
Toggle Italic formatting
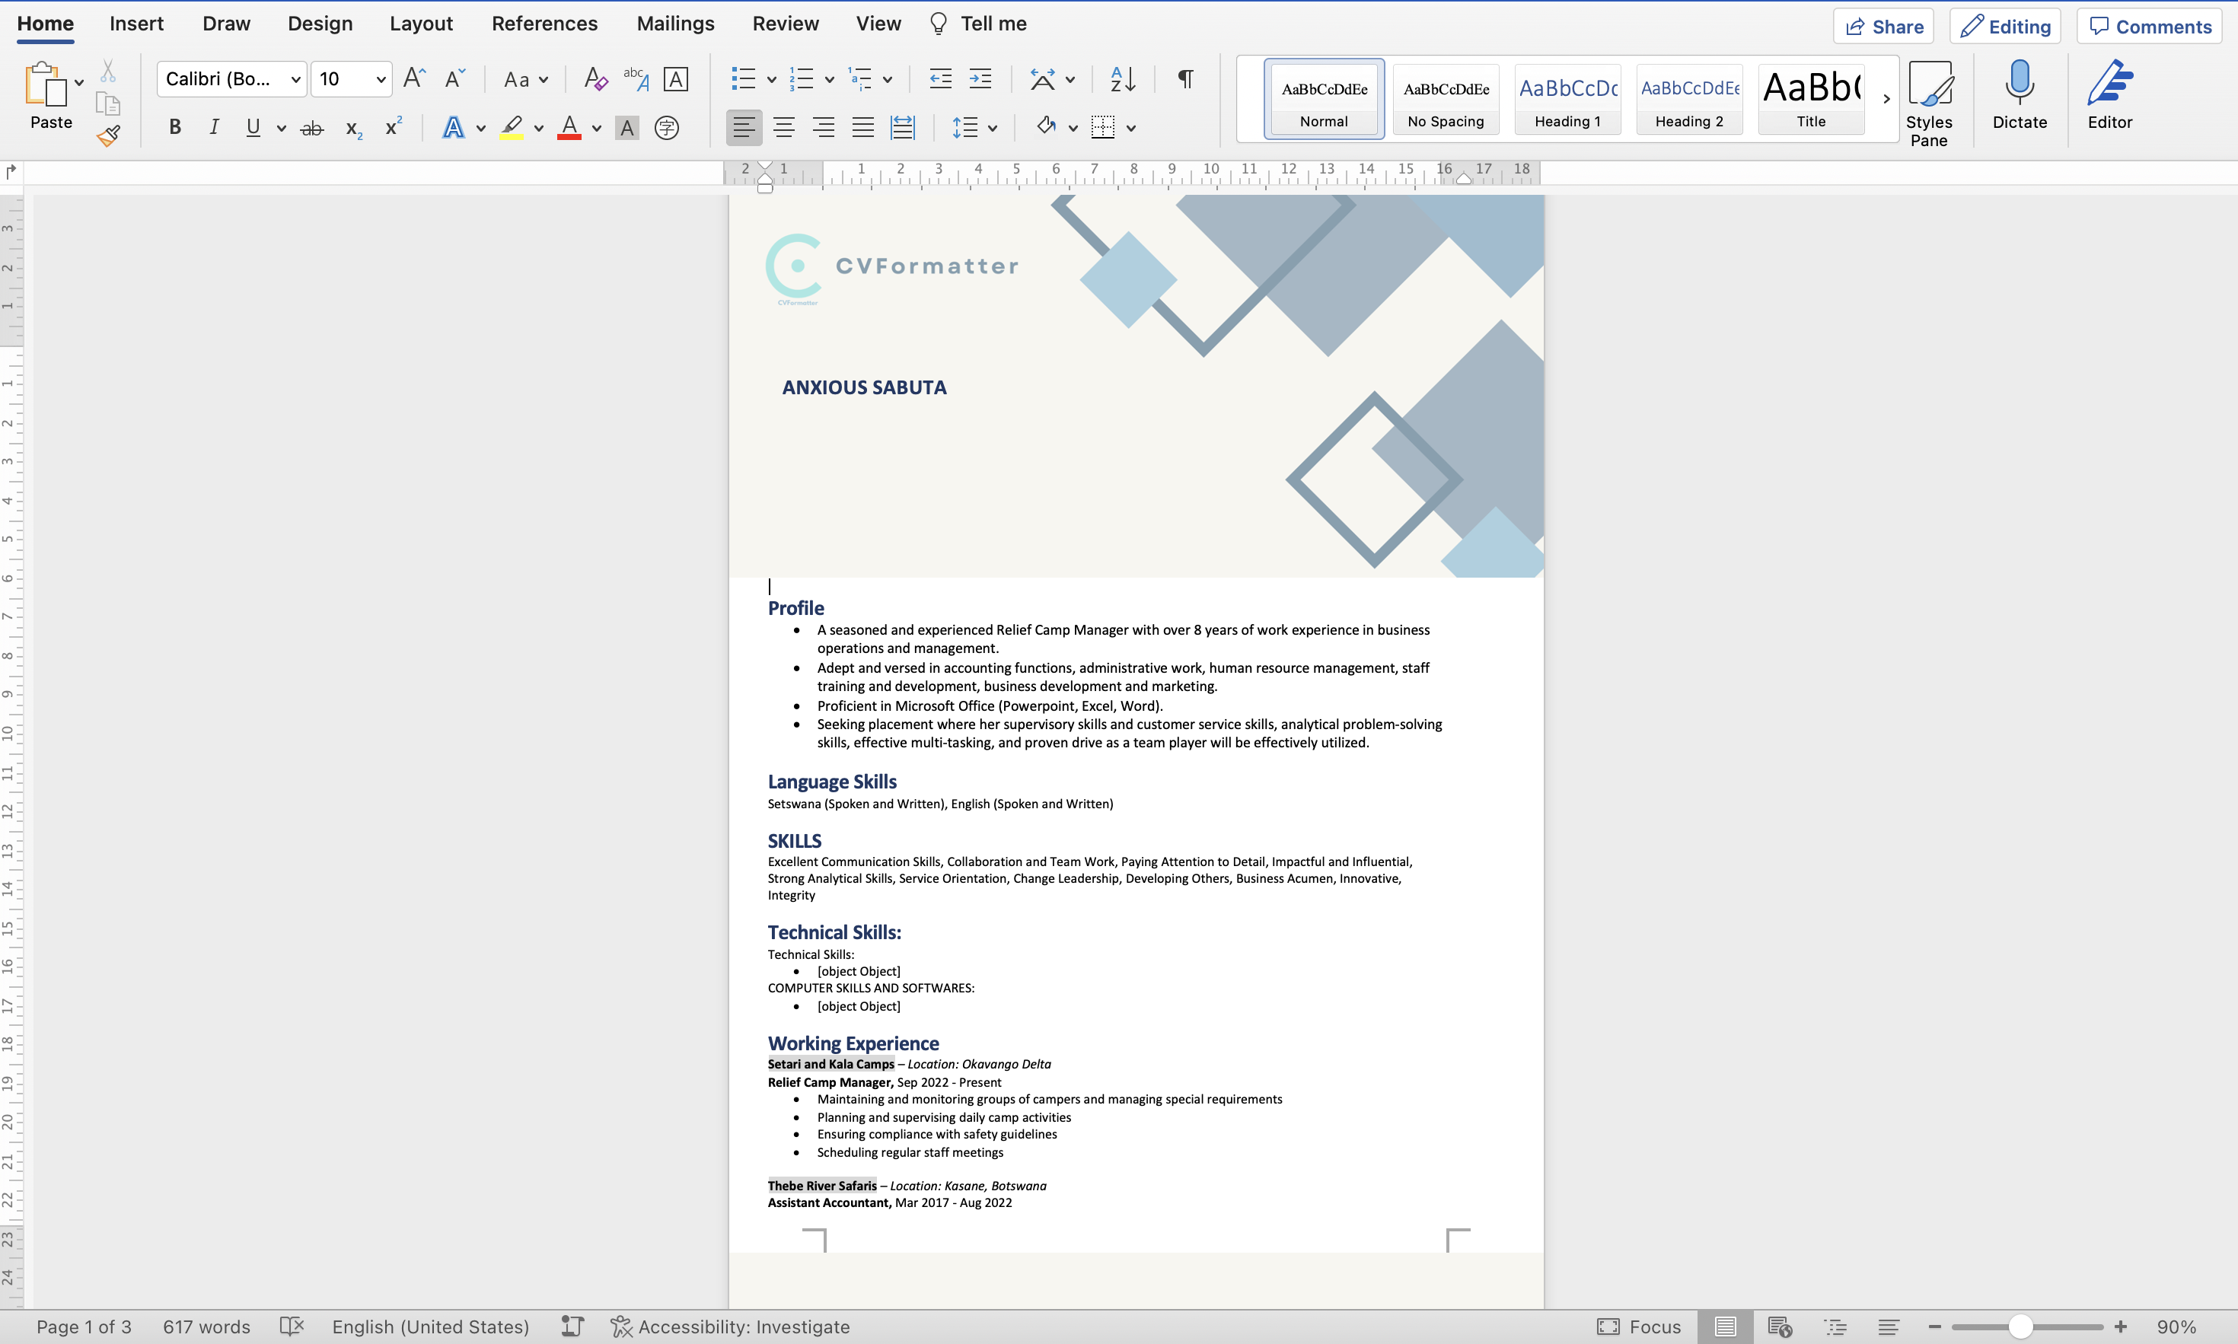(x=214, y=129)
